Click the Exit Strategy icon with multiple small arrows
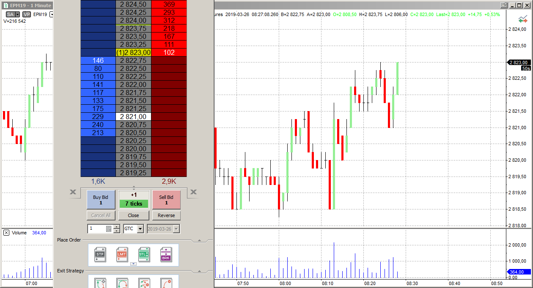The height and width of the screenshot is (288, 533). (144, 283)
